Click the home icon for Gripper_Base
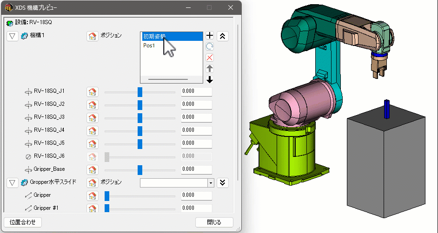The height and width of the screenshot is (233, 438). point(93,169)
